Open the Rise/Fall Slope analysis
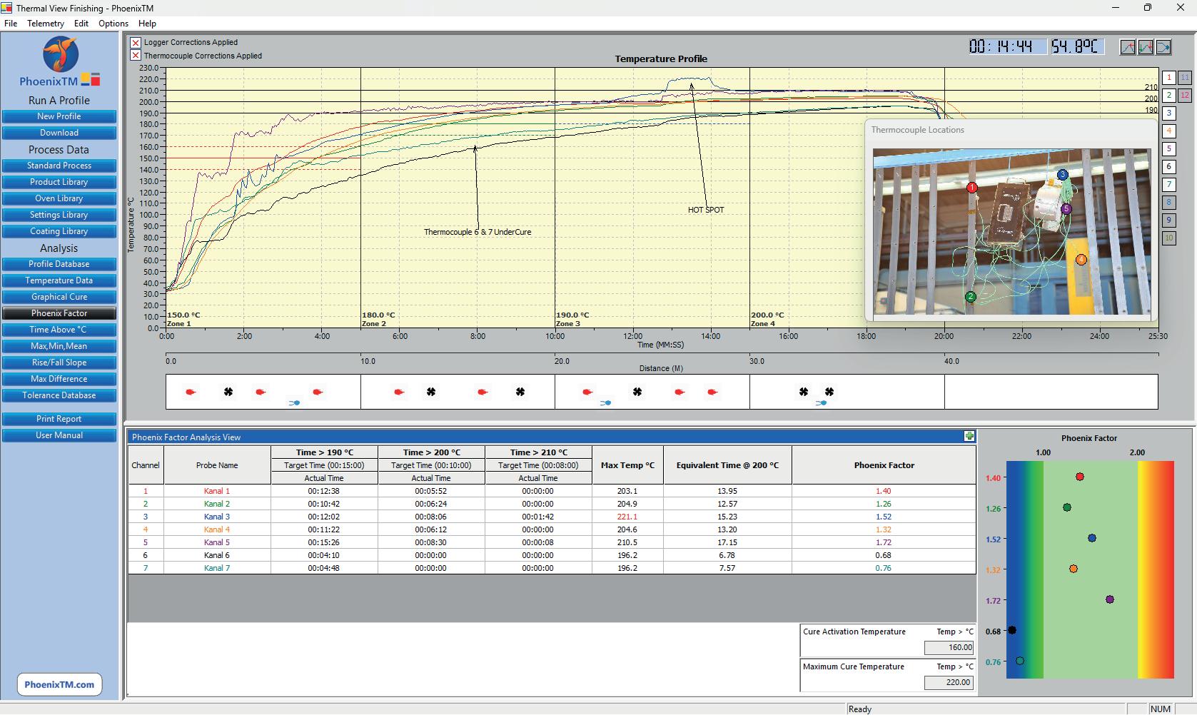The height and width of the screenshot is (715, 1197). tap(59, 362)
